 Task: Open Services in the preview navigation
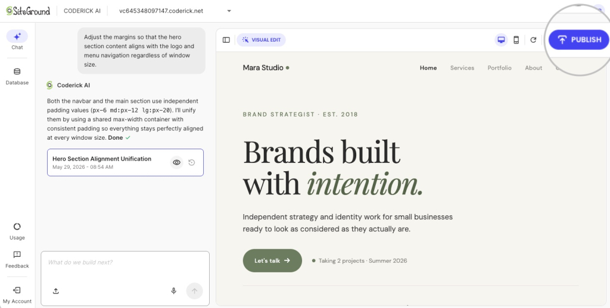(x=462, y=68)
